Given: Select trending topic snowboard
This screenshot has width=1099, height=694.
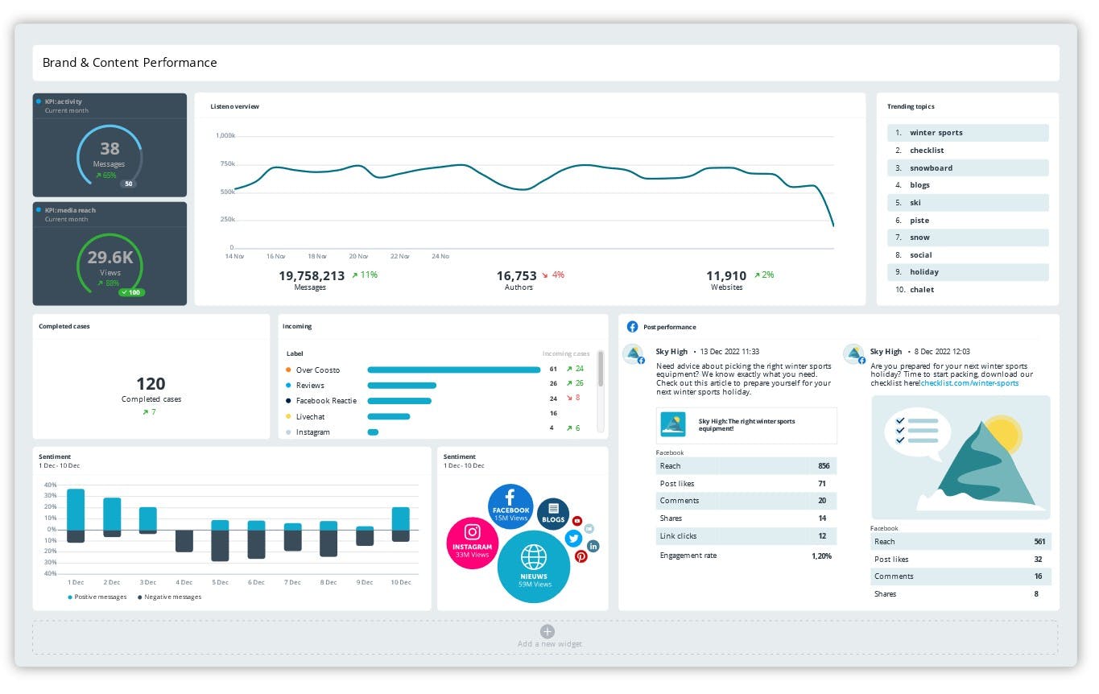Looking at the screenshot, I should coord(968,168).
